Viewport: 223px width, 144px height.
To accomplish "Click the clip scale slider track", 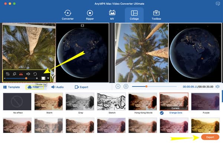I will point(21,78).
